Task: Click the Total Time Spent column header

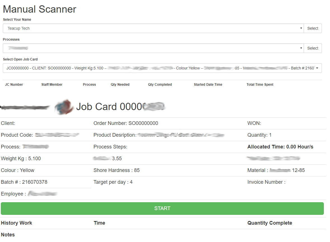Action: point(260,85)
